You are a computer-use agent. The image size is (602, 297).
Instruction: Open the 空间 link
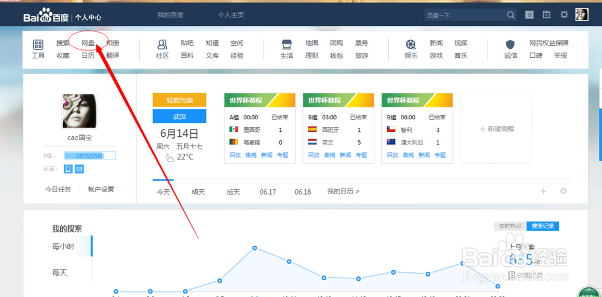click(237, 43)
